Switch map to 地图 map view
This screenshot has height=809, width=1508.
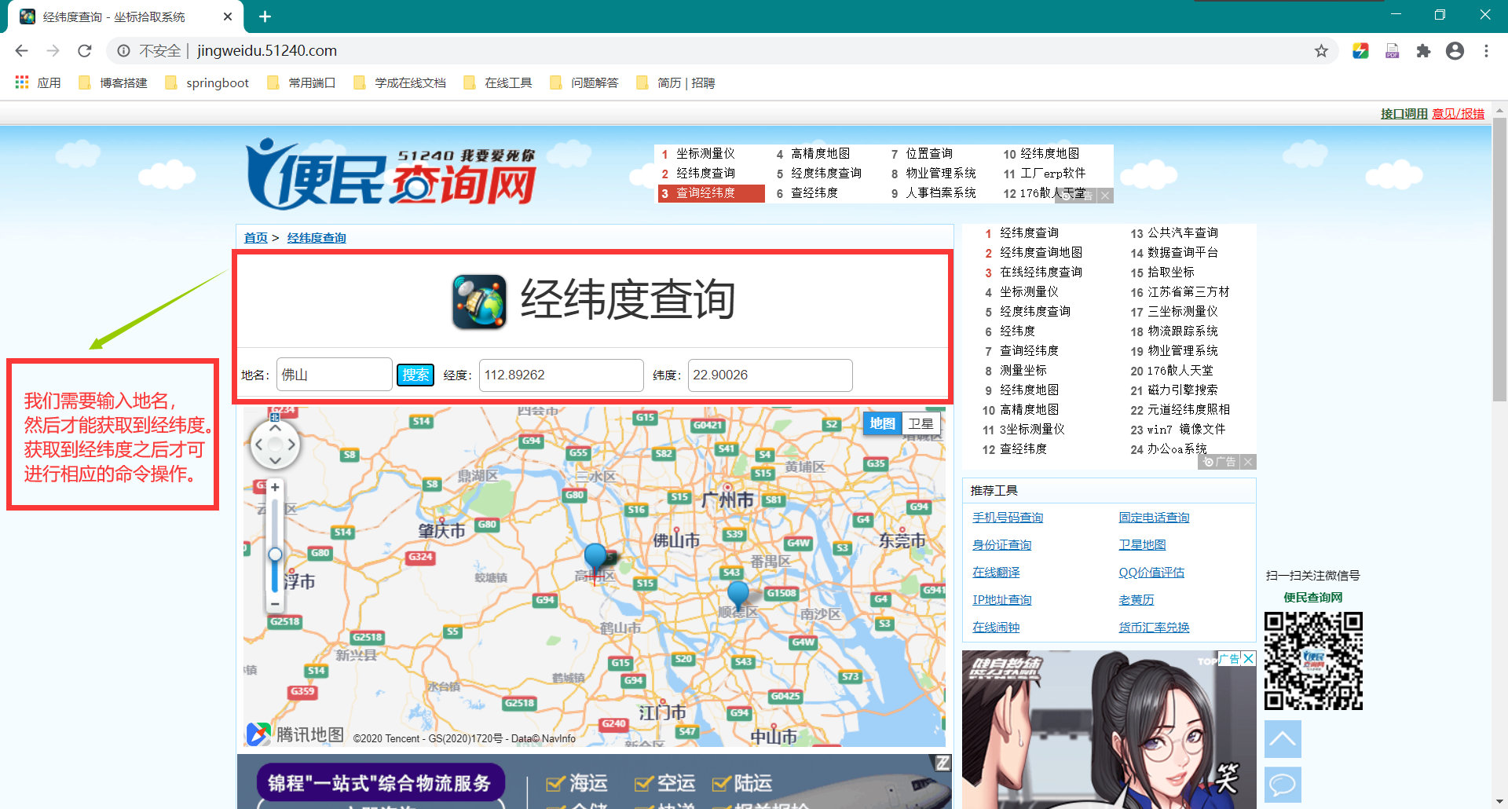pyautogui.click(x=882, y=424)
